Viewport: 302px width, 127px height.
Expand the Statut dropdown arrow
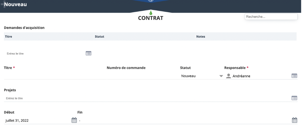tap(221, 76)
